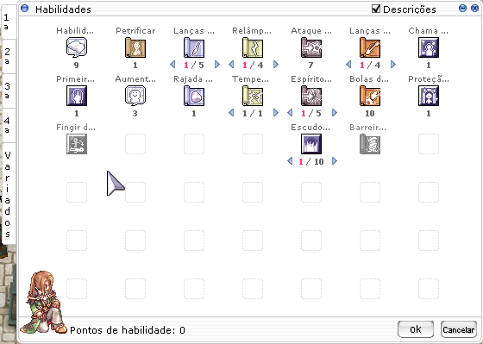The height and width of the screenshot is (344, 483).
Task: Click the Relâmpago skill scroll icon
Action: [x=252, y=47]
